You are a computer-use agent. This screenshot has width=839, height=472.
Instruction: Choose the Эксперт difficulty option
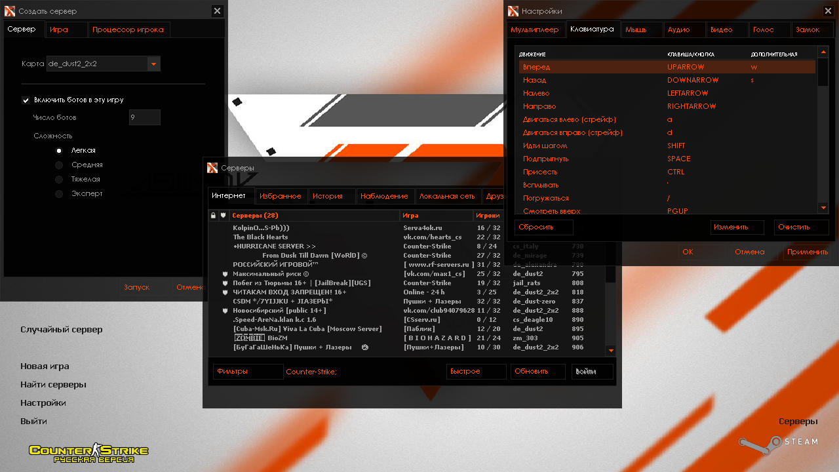59,194
